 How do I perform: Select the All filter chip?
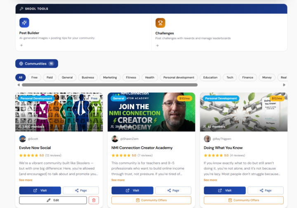[x=21, y=77]
